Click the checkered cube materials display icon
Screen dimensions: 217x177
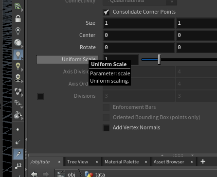(18, 91)
